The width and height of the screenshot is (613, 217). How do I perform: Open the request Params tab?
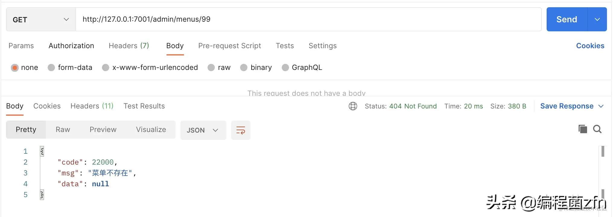(21, 46)
